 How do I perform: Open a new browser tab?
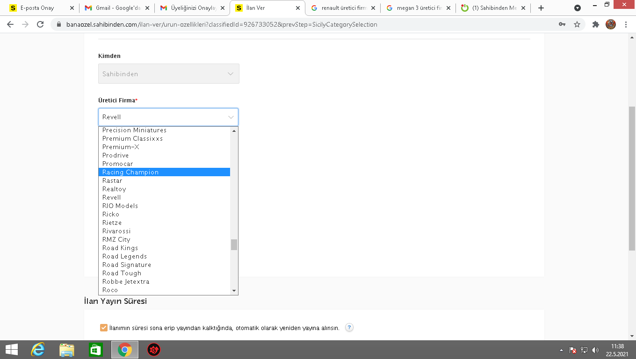coord(541,8)
